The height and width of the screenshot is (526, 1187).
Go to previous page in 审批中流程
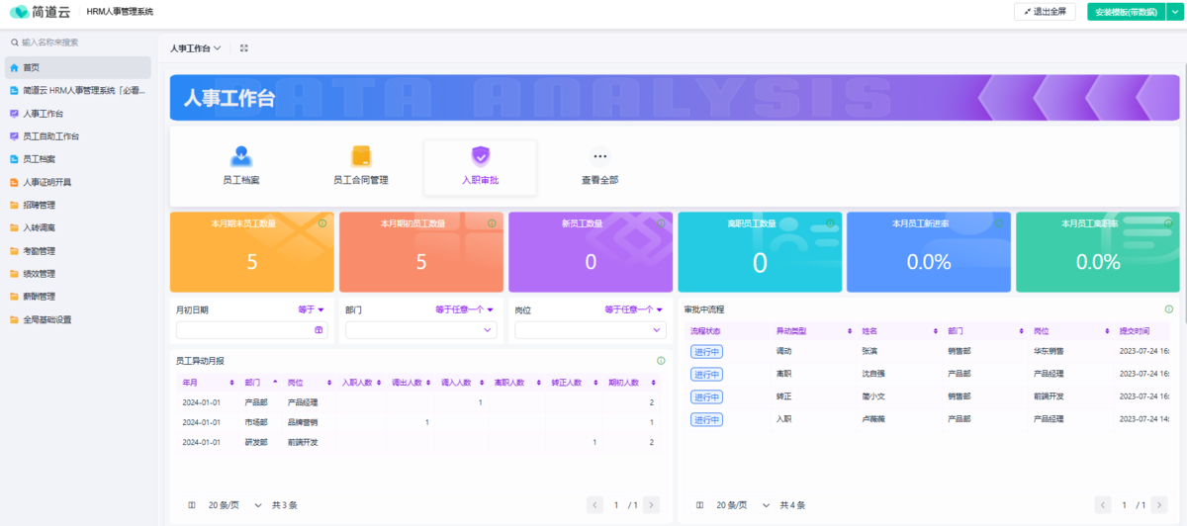[1104, 505]
